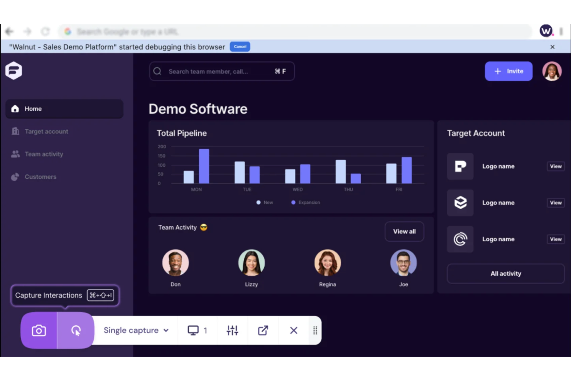Select the camera capture icon
Viewport: 571px width, 381px height.
(38, 330)
